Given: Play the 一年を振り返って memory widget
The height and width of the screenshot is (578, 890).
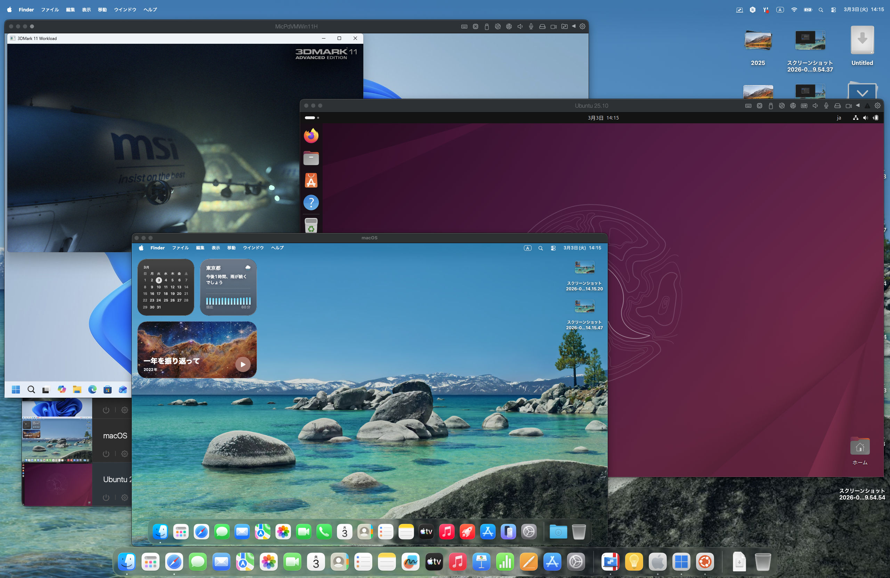Looking at the screenshot, I should point(243,364).
